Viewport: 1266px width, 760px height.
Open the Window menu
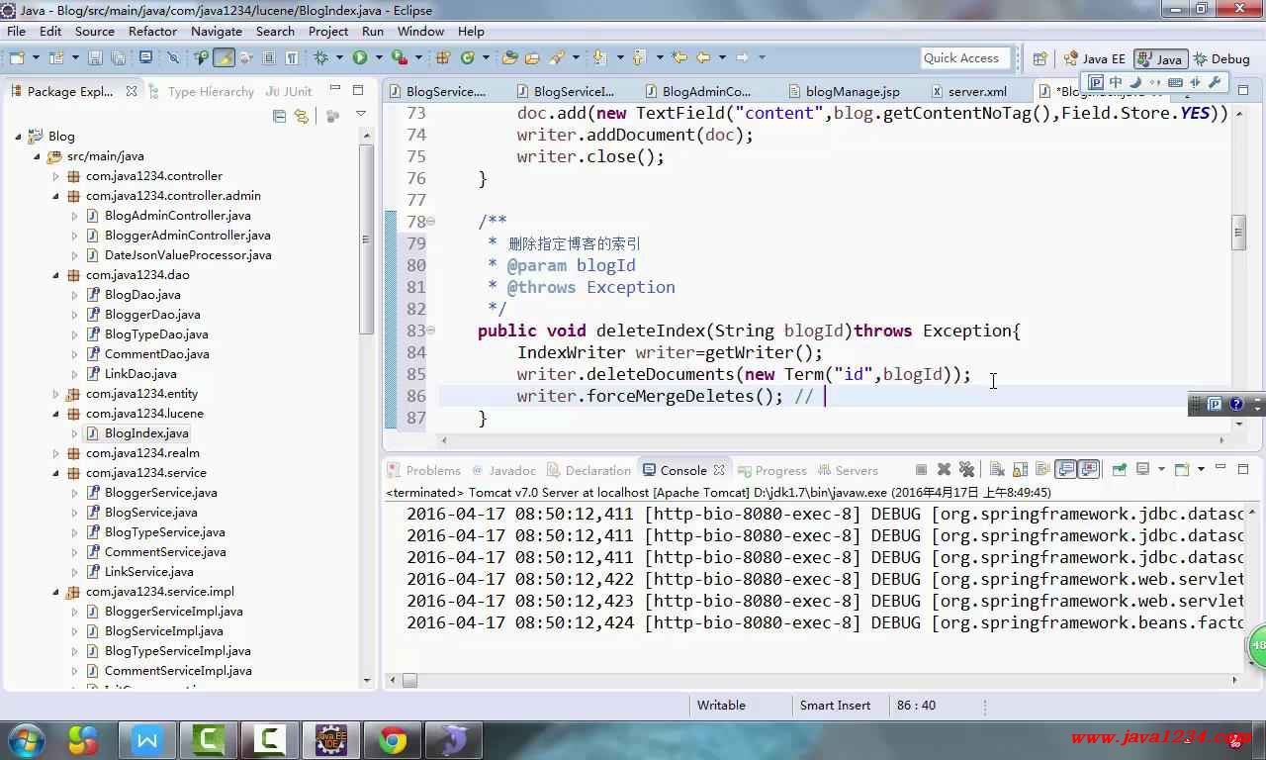420,31
